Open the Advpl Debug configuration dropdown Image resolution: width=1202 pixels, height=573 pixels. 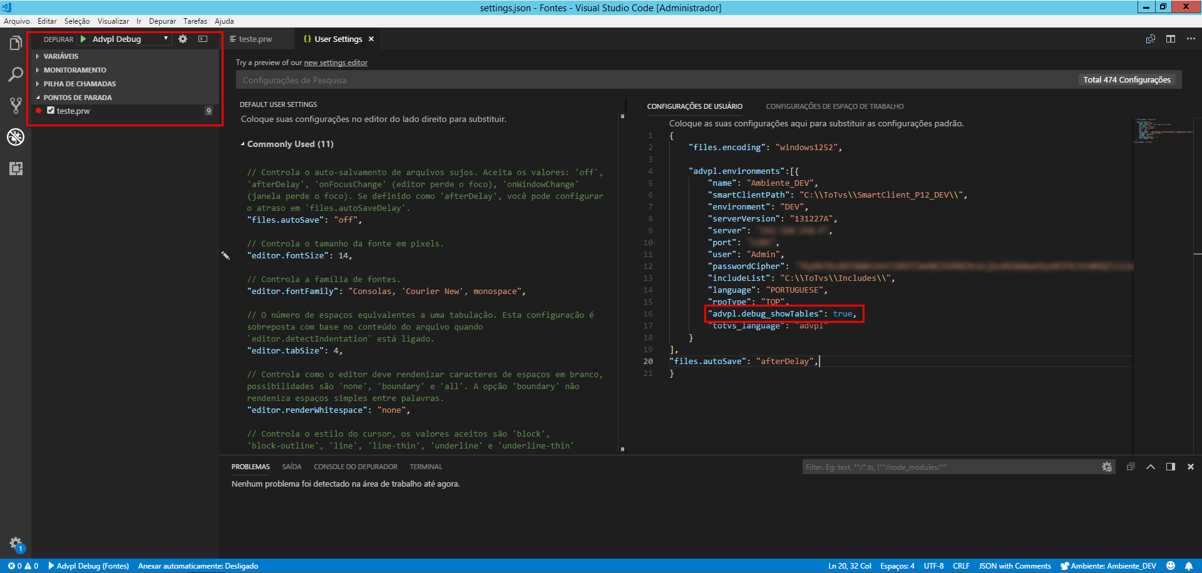(166, 38)
